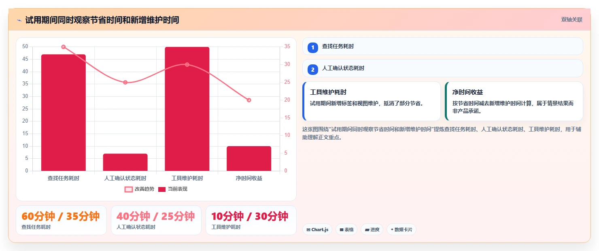Image resolution: width=599 pixels, height=251 pixels.
Task: Click the summary paragraph starting 这张图围绕
Action: point(442,133)
